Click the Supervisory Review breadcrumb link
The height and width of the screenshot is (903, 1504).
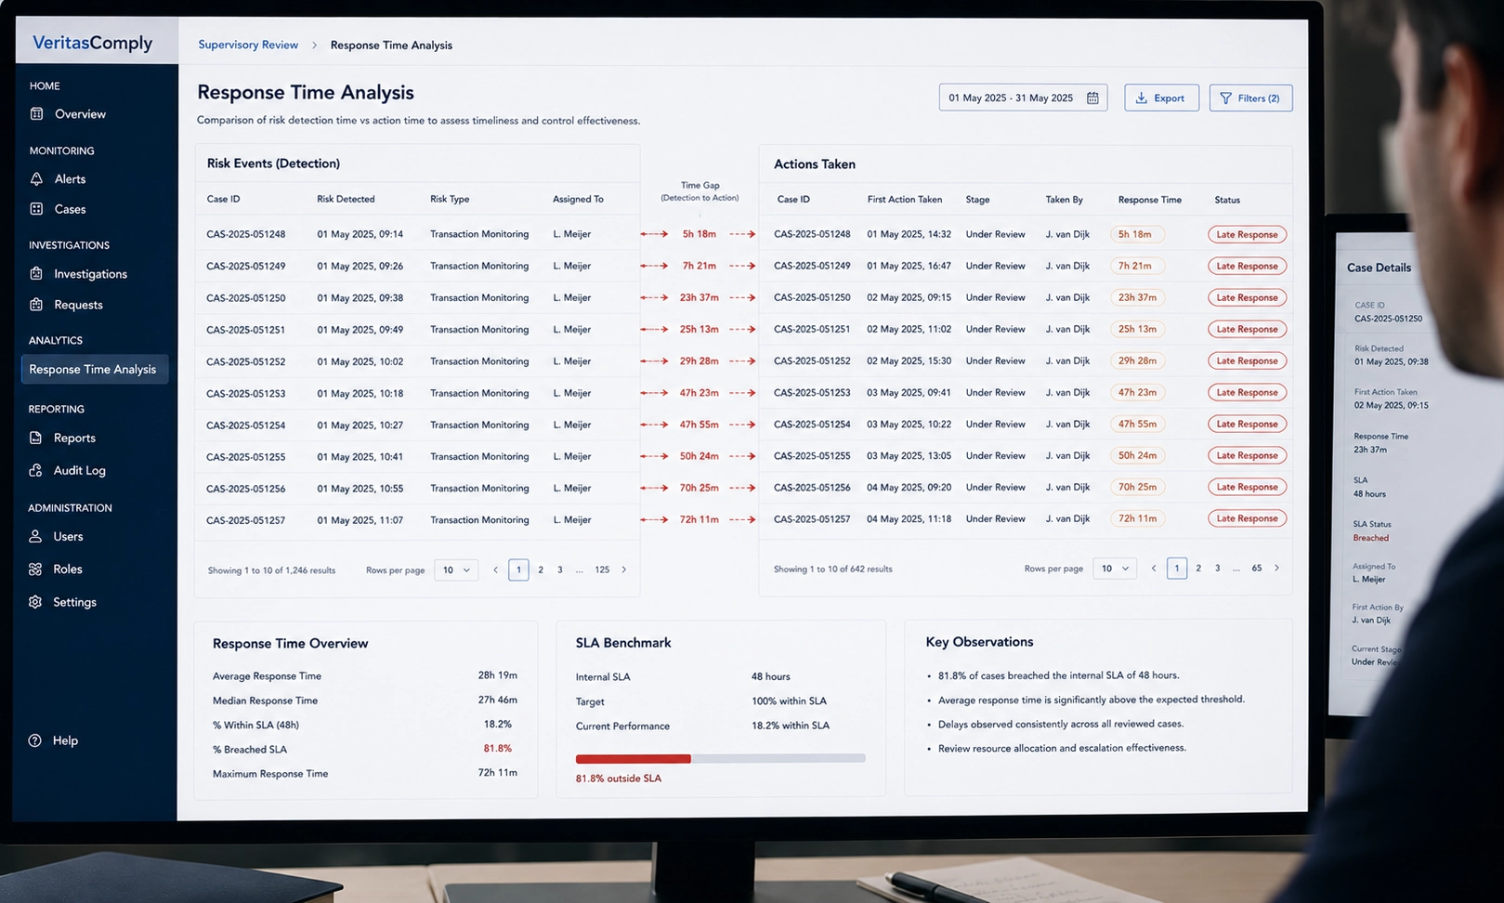pyautogui.click(x=248, y=45)
